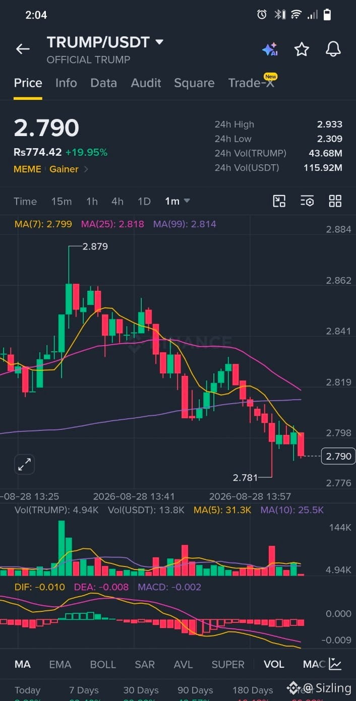
Task: Tap the MACD: -0.002 readout
Action: pyautogui.click(x=169, y=587)
